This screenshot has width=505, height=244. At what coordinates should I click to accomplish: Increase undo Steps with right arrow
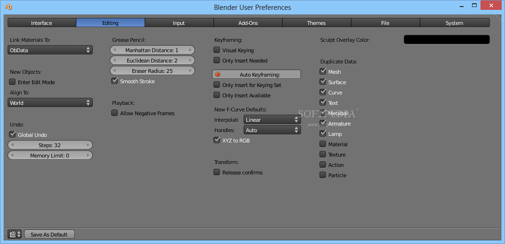(x=88, y=145)
